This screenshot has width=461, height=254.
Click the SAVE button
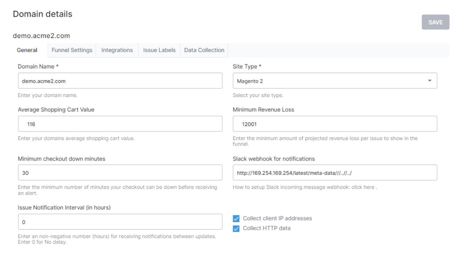[x=435, y=22]
